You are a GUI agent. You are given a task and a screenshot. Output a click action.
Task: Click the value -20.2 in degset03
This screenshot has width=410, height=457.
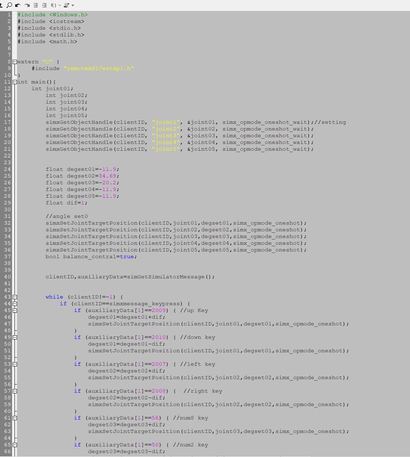pos(107,183)
